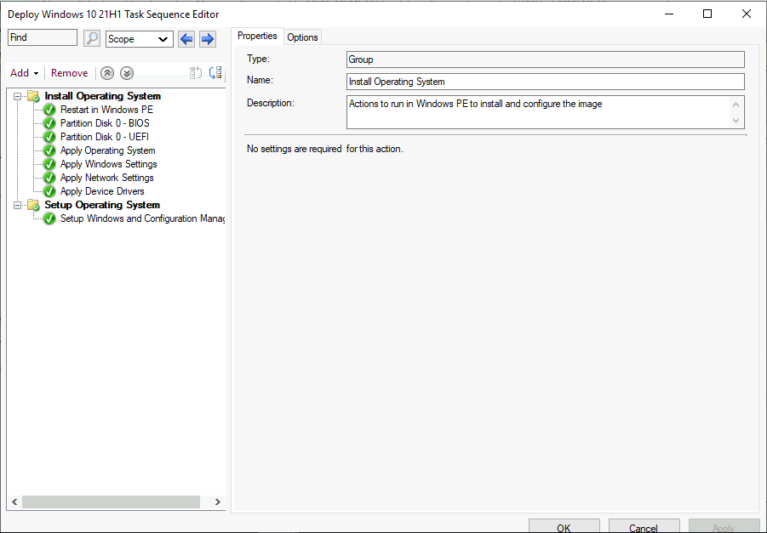Click the OK button
Image resolution: width=767 pixels, height=533 pixels.
[564, 527]
